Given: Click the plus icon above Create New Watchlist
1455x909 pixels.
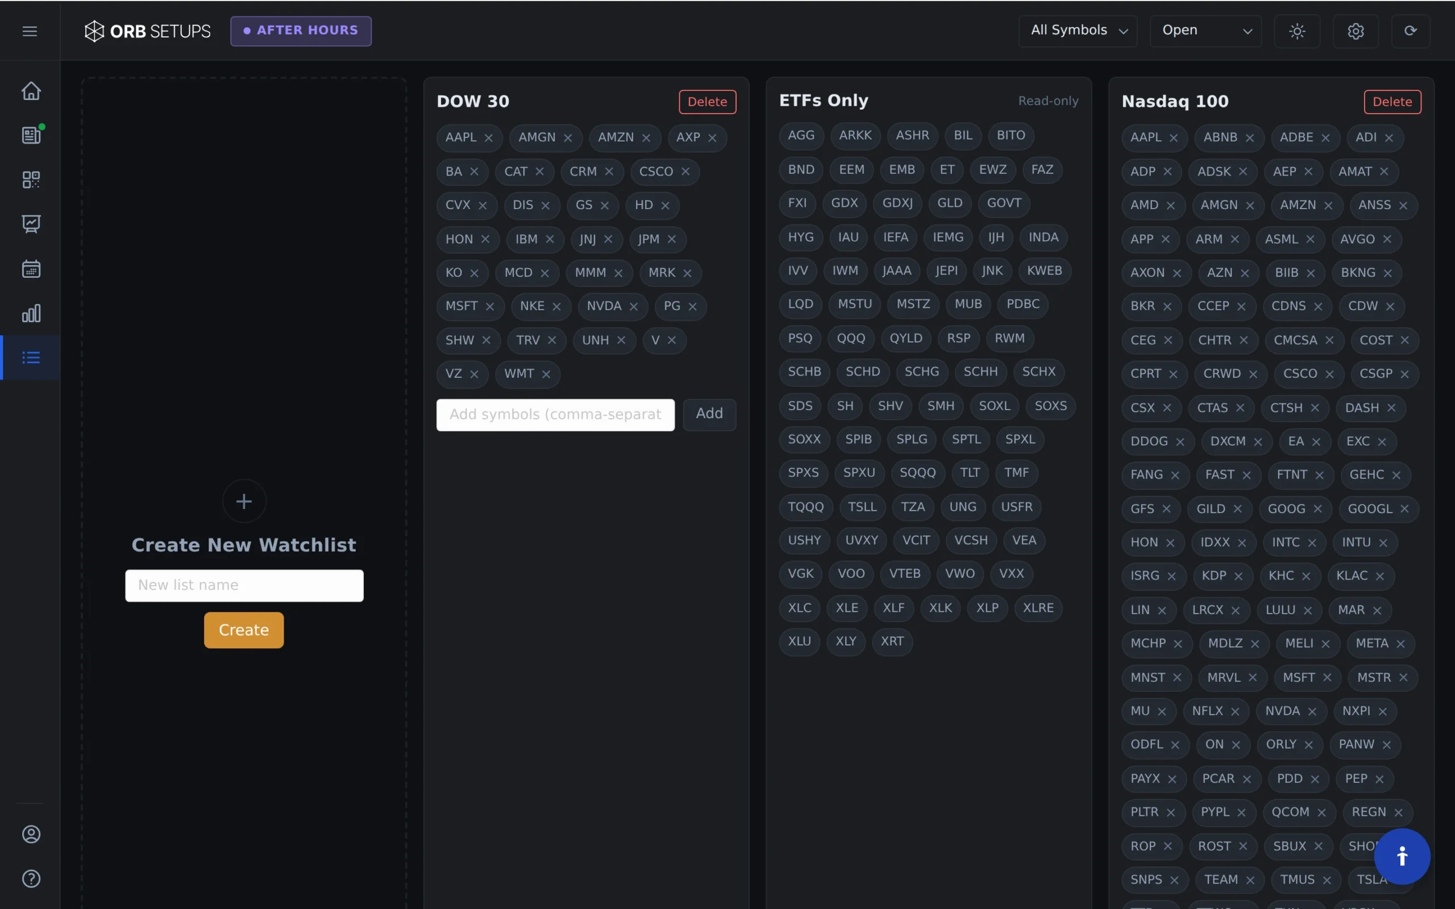Looking at the screenshot, I should [x=244, y=501].
